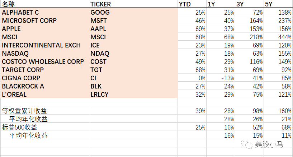Select the TICKER header cell

[133, 4]
